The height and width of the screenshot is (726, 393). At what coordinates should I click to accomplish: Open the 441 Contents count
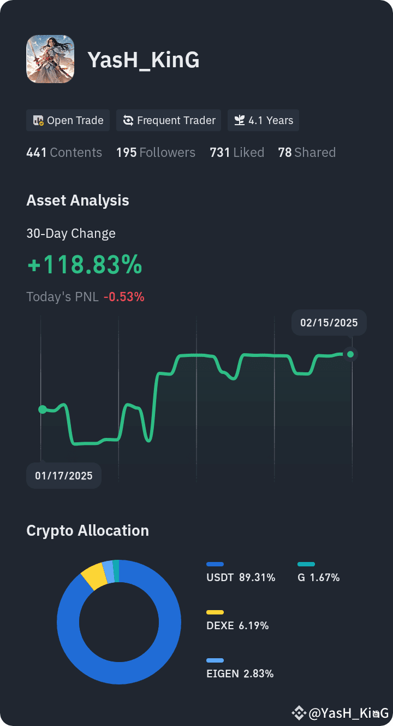tap(64, 153)
